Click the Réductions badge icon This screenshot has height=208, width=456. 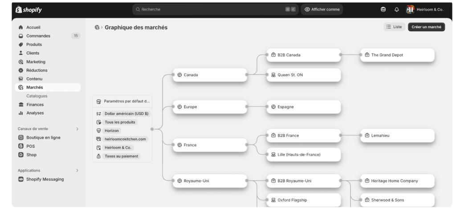(20, 70)
